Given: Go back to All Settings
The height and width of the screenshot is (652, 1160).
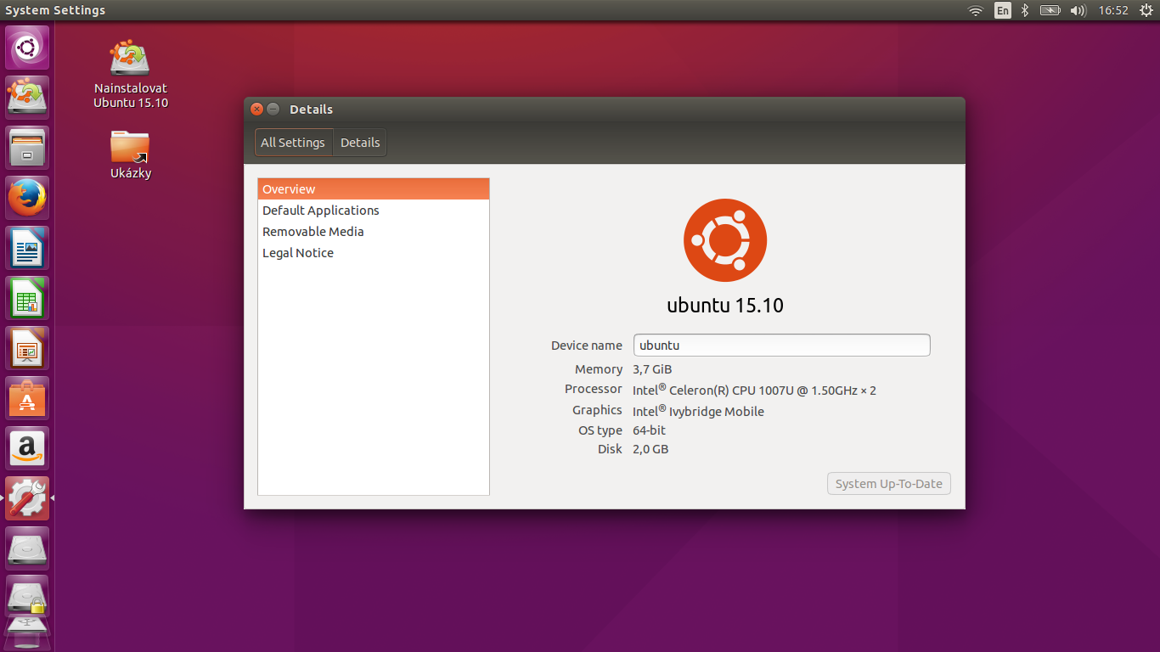Looking at the screenshot, I should coord(293,143).
